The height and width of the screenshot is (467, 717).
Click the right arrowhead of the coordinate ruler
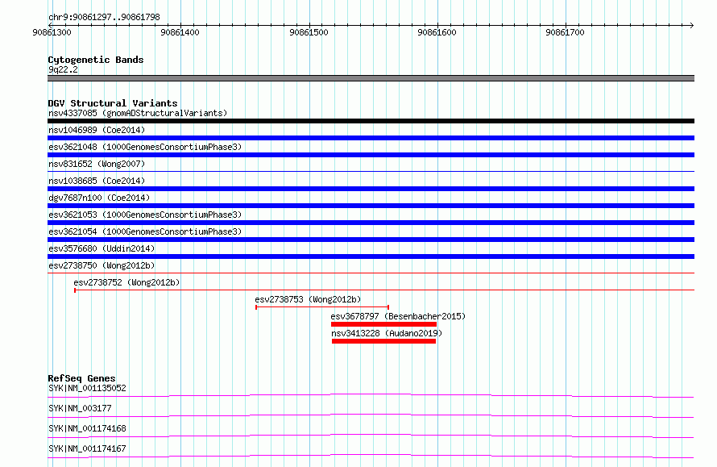coord(691,25)
